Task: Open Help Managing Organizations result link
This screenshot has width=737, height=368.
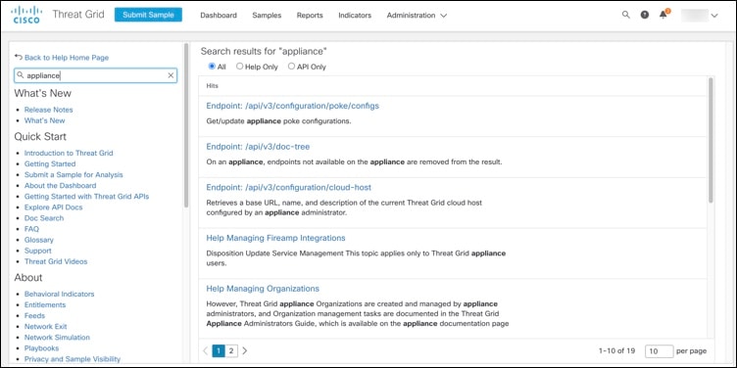Action: pos(263,289)
